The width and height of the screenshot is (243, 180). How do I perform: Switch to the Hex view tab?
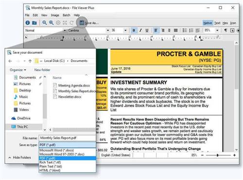(225, 23)
